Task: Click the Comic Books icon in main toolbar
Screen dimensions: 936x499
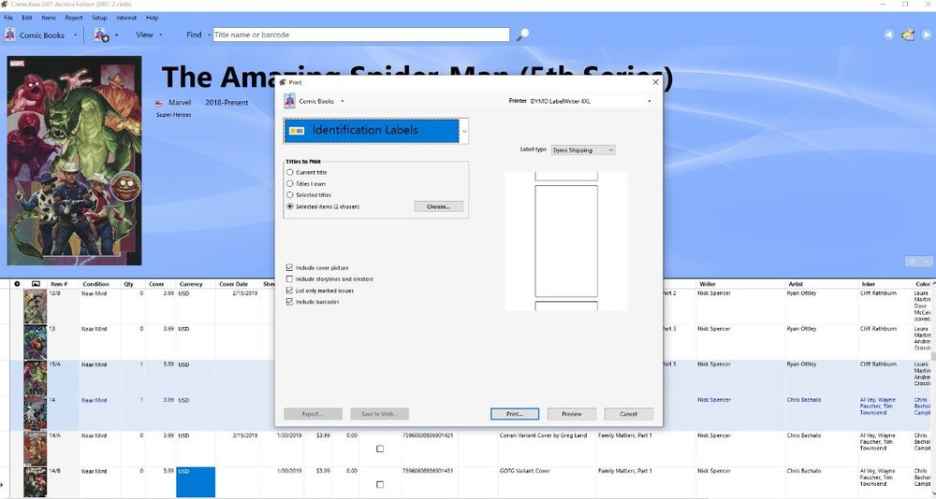Action: (10, 35)
